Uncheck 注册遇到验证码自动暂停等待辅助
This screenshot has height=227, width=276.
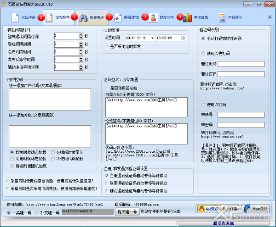[x=107, y=176]
